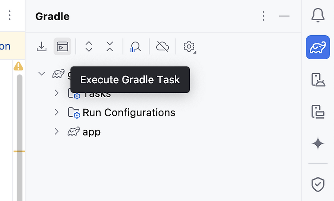Image resolution: width=334 pixels, height=201 pixels.
Task: Select the app module in tree
Action: pos(91,132)
